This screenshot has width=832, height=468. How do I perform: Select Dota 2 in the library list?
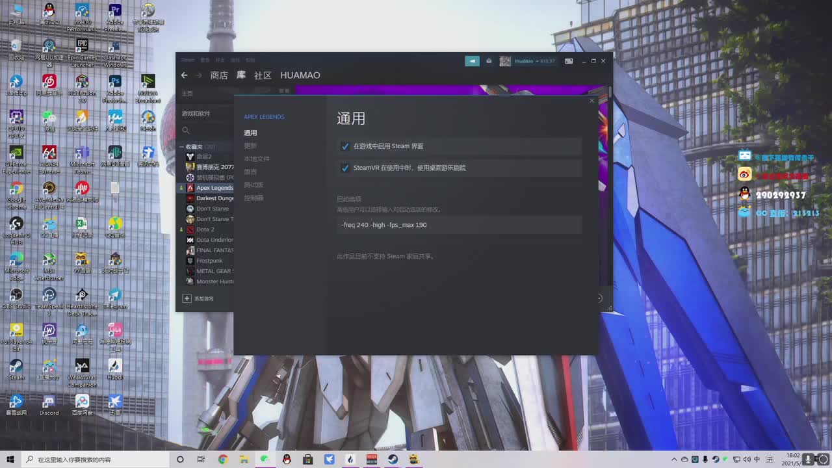(x=205, y=229)
